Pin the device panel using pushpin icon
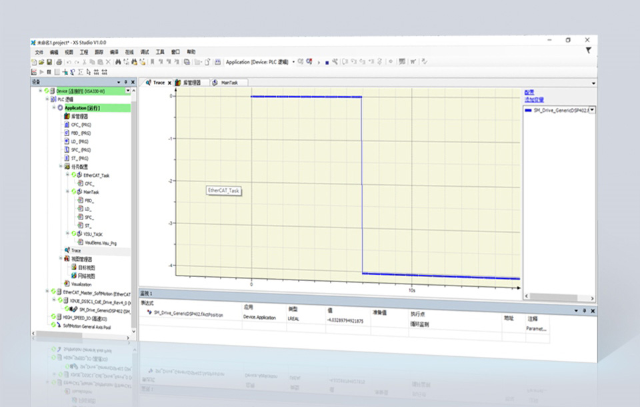Viewport: 640px width, 407px height. (x=125, y=82)
